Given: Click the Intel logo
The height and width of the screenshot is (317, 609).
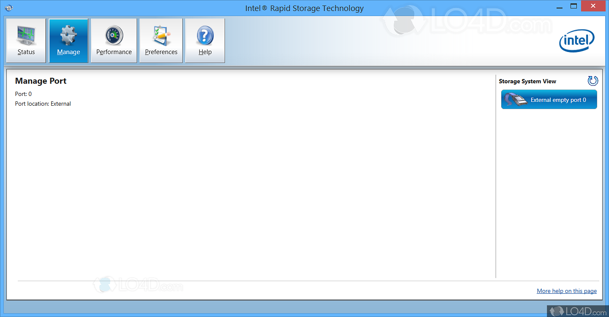Looking at the screenshot, I should tap(577, 42).
